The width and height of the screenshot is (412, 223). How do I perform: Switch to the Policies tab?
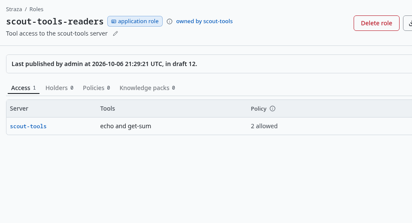point(97,88)
